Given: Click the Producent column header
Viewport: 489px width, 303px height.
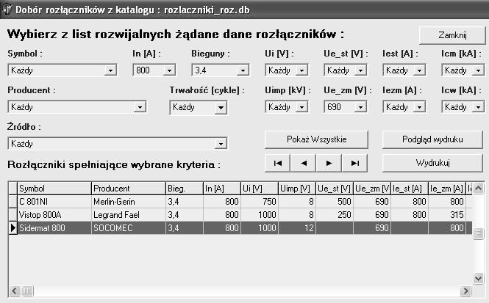Looking at the screenshot, I should (x=129, y=189).
